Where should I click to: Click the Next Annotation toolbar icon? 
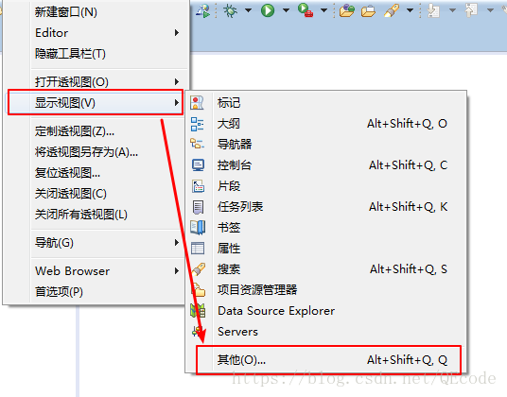pos(433,10)
